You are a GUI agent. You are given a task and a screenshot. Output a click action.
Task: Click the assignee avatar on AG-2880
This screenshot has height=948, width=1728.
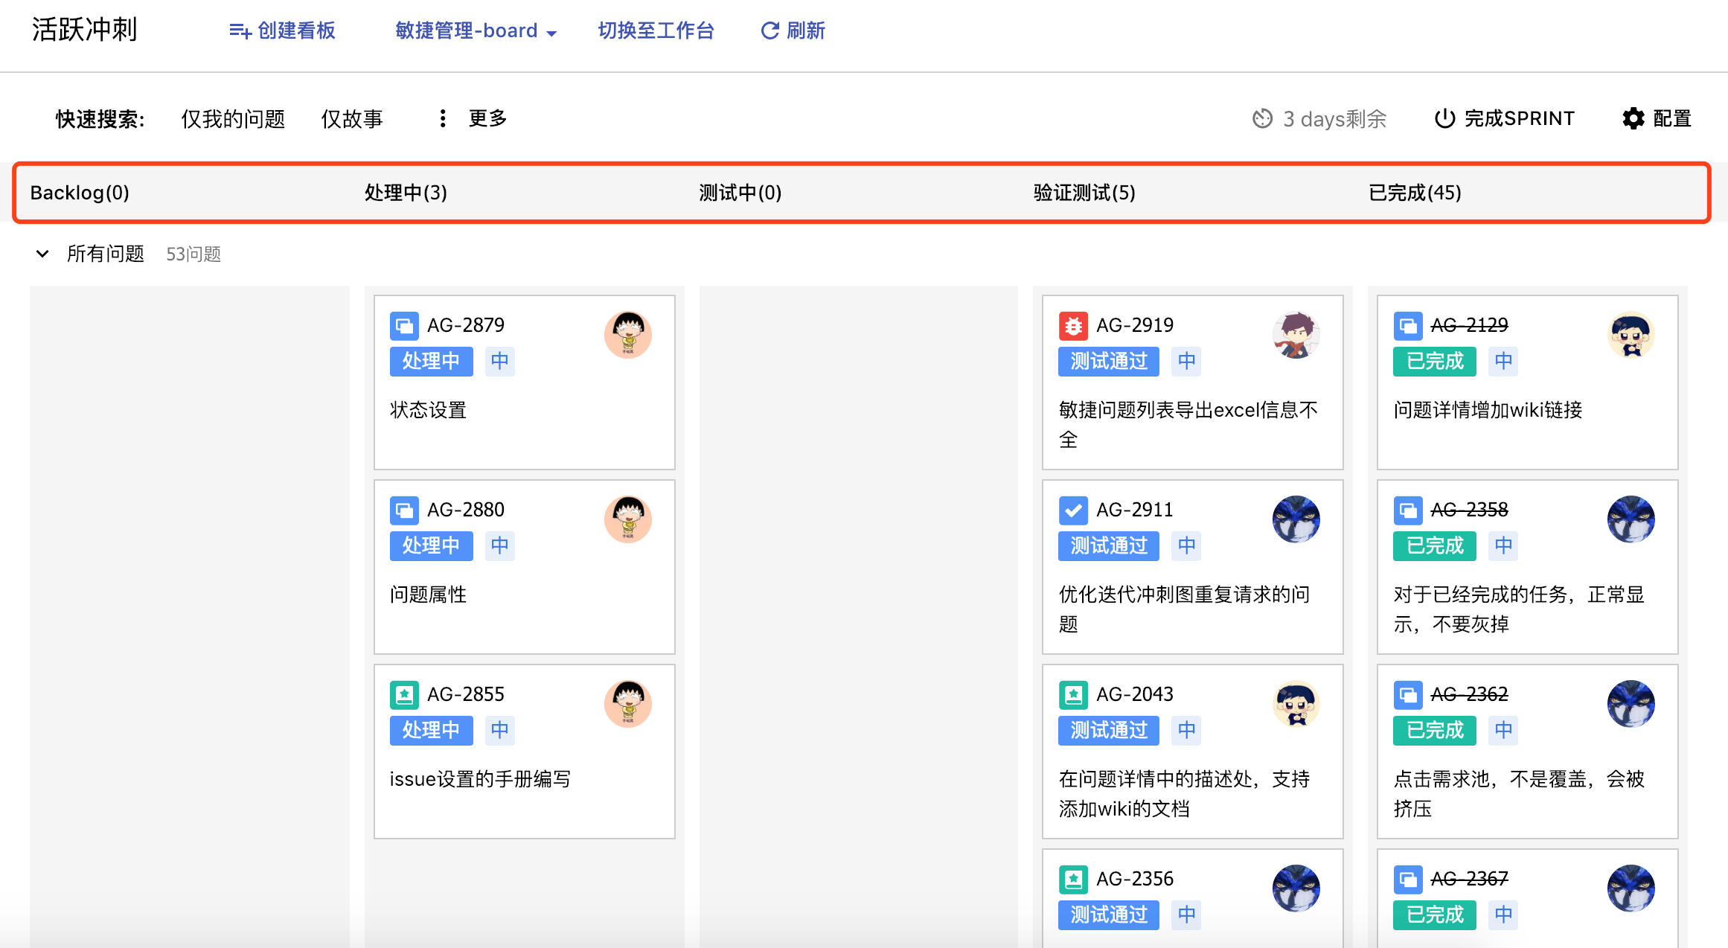tap(628, 519)
